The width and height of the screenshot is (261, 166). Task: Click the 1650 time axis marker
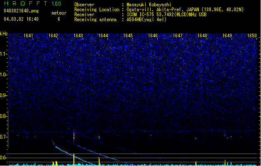[252, 36]
